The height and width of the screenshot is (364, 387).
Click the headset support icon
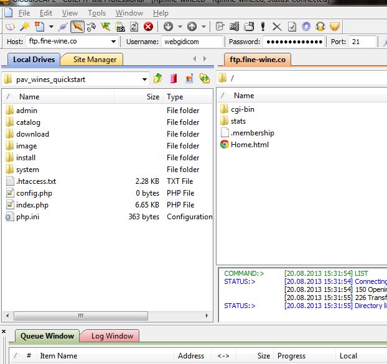point(320,27)
